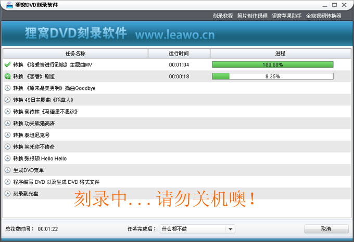This screenshot has height=242, width=354.
Task: Click the clock icon beside 生成DVD菜单
Action: click(7, 170)
